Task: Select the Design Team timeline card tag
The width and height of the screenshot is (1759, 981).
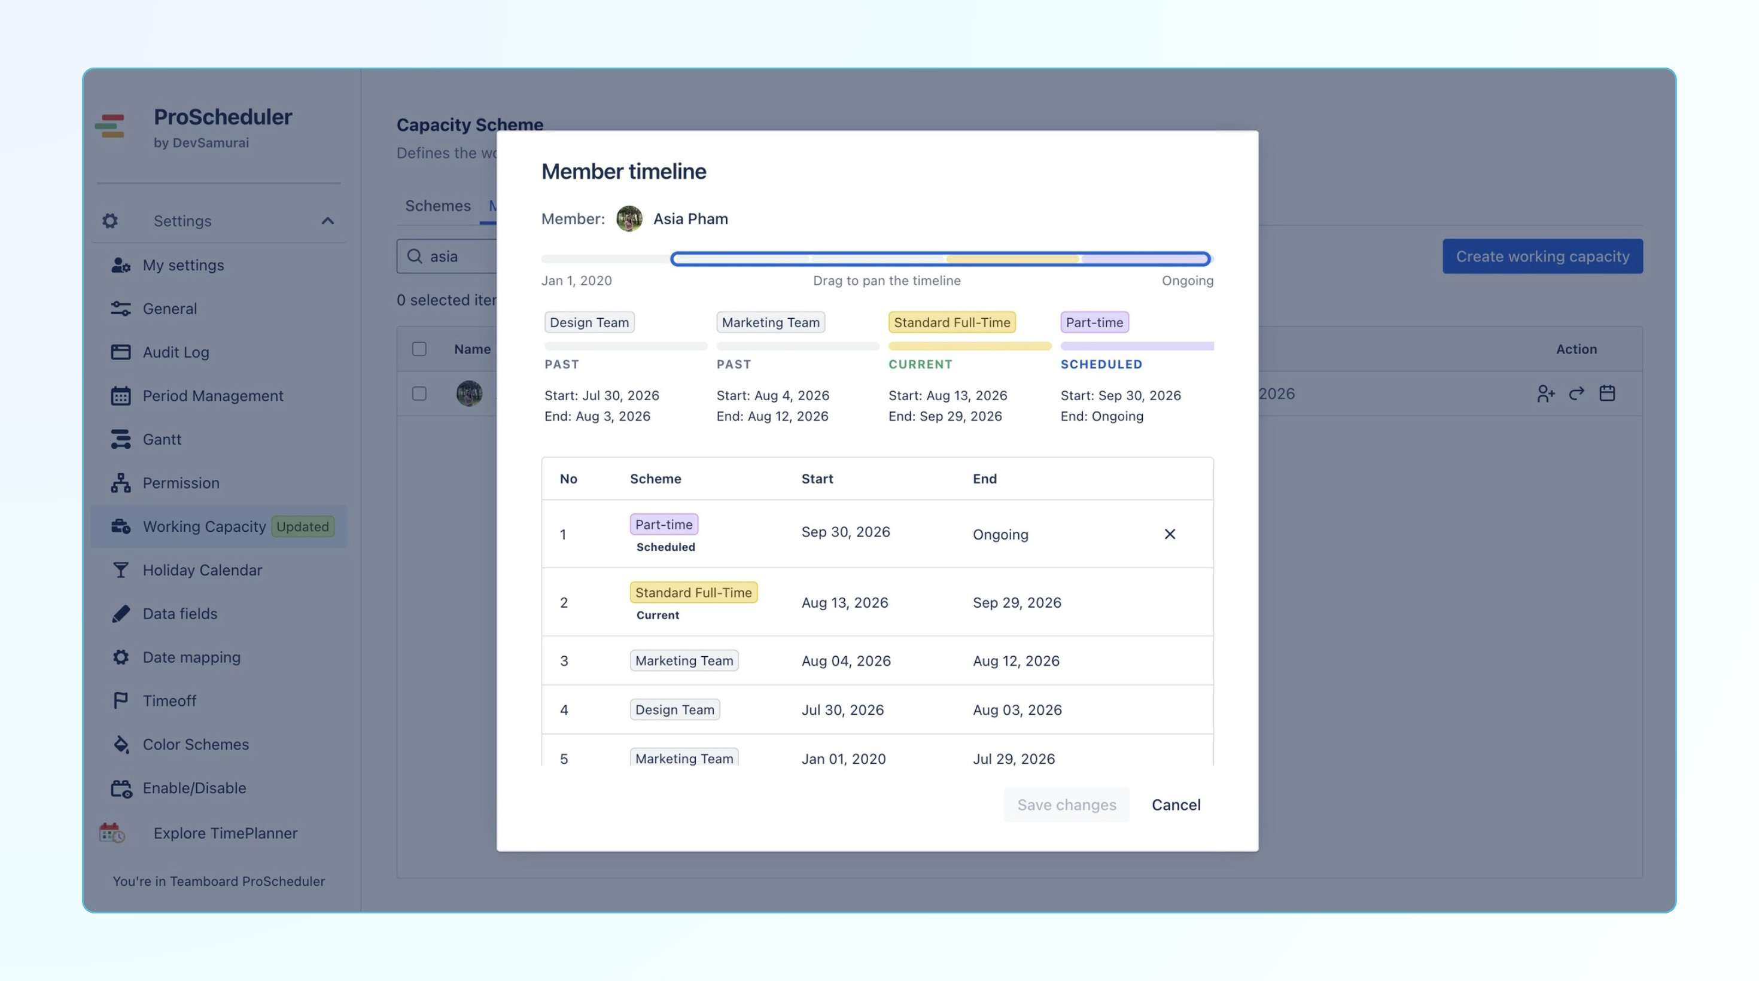Action: tap(589, 322)
